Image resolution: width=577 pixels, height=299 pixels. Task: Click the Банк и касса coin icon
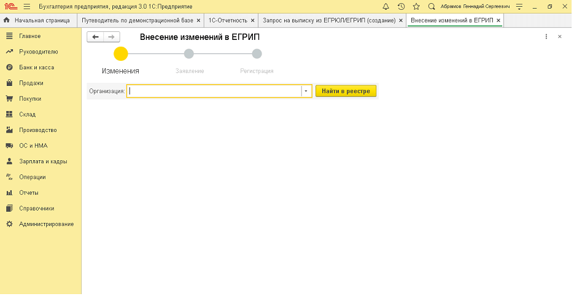click(x=10, y=68)
